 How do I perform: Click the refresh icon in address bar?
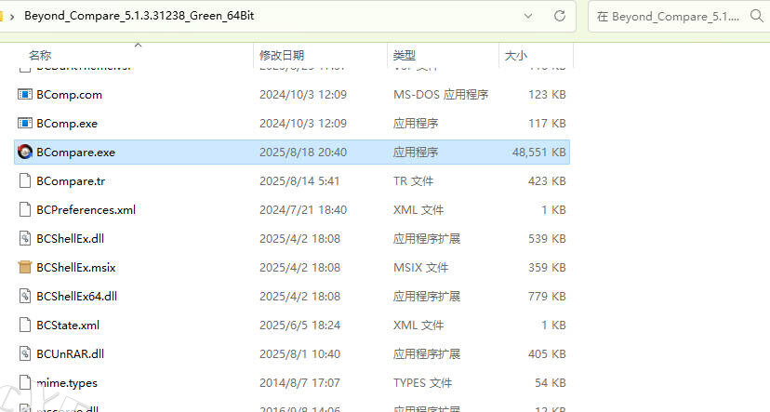tap(559, 16)
